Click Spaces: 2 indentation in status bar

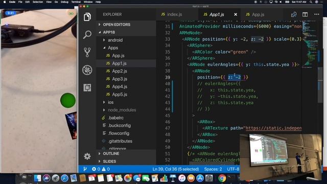(x=213, y=169)
